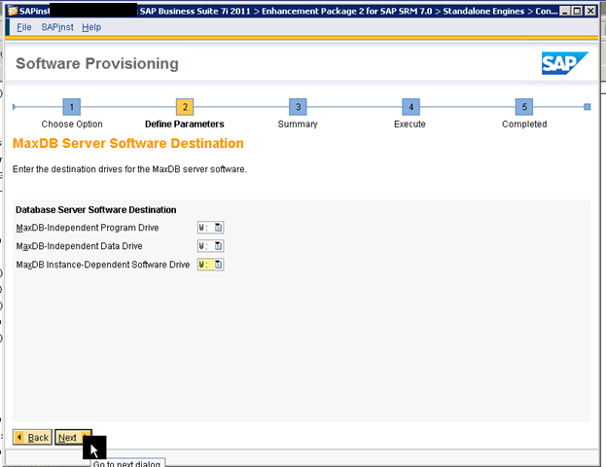Viewport: 606px width, 467px height.
Task: Open value help for Instance-Dependent Software Drive
Action: click(218, 265)
